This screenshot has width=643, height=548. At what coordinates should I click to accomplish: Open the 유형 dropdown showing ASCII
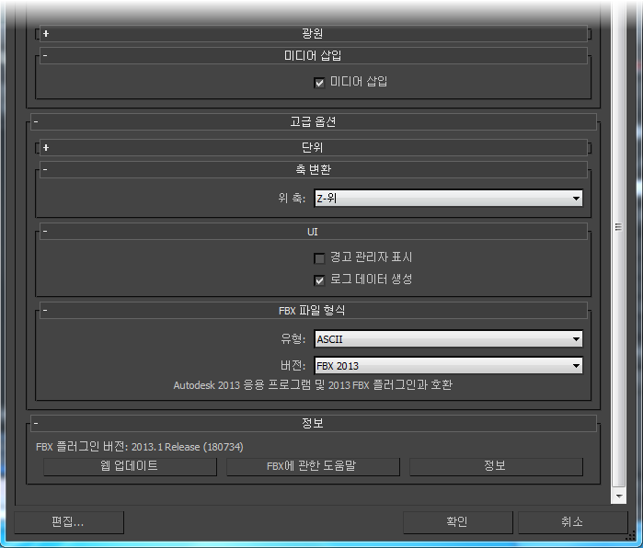pyautogui.click(x=448, y=339)
